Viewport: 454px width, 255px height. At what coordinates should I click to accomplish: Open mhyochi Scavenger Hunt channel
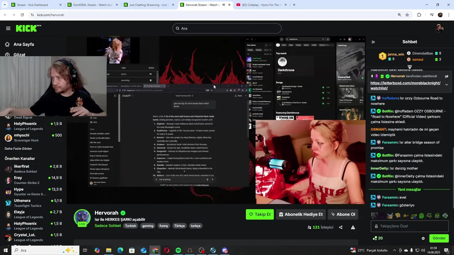pos(33,137)
